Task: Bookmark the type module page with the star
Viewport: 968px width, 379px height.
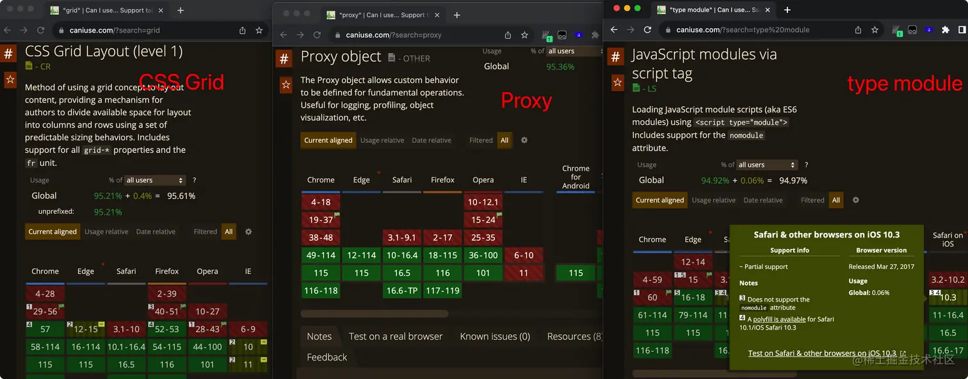Action: tap(875, 29)
